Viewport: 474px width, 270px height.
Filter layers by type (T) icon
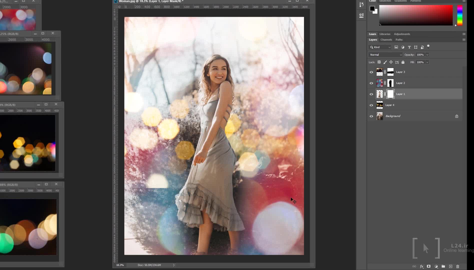tap(409, 47)
